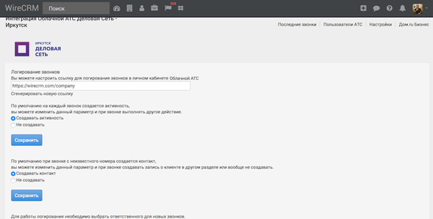
Task: Open the contacts person icon
Action: click(142, 8)
